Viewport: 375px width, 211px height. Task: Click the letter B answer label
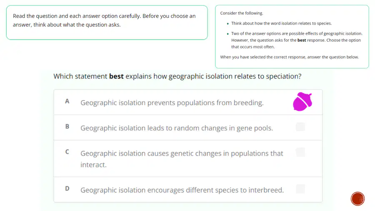67,126
